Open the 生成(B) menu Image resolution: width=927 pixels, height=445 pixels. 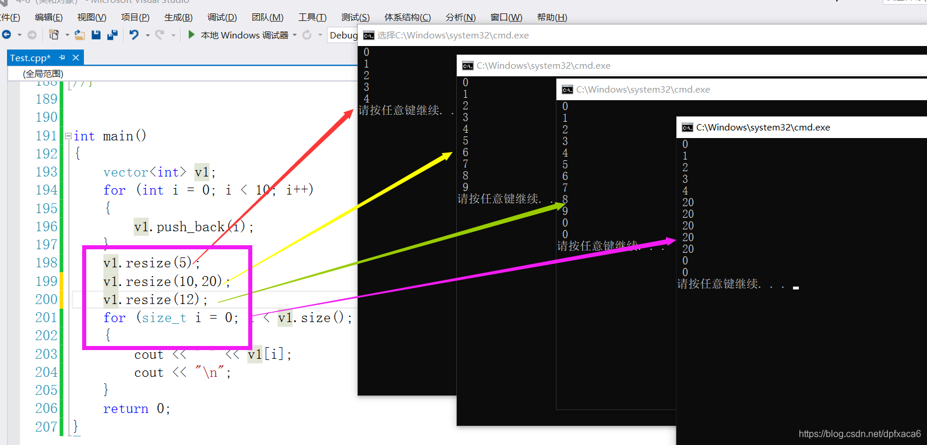(x=178, y=17)
